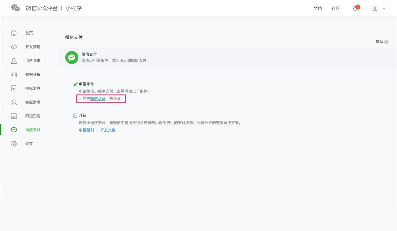Image resolution: width=397 pixels, height=231 pixels.
Task: Click the 小程序 header label
Action: click(x=73, y=8)
